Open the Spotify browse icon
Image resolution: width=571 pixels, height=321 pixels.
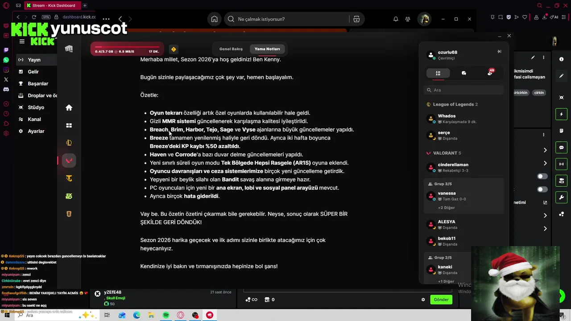[x=356, y=19]
